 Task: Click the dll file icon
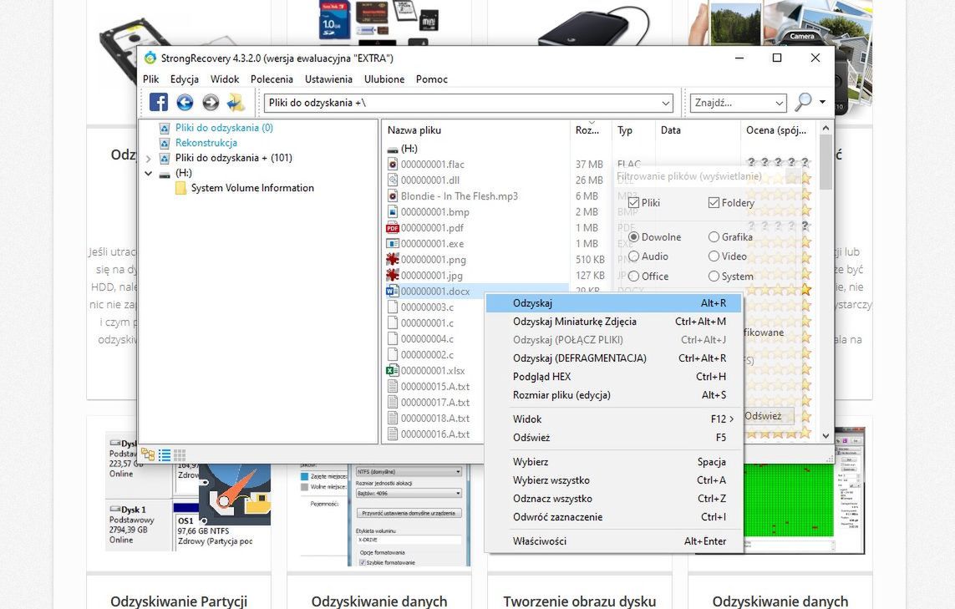[x=393, y=180]
